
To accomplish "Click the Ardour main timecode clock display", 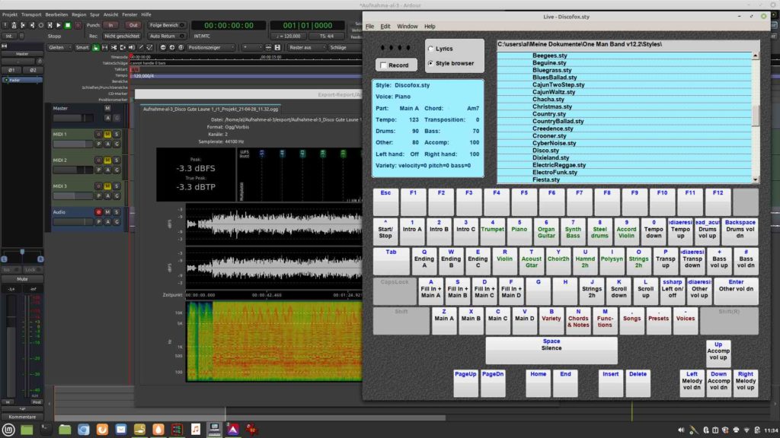I will pos(229,25).
